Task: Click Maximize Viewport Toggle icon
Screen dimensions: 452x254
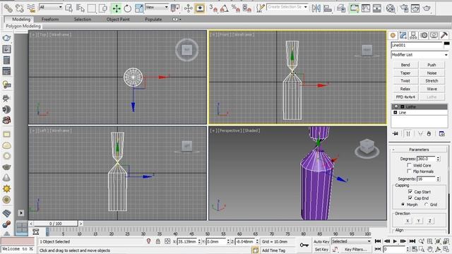Action: tap(446, 249)
